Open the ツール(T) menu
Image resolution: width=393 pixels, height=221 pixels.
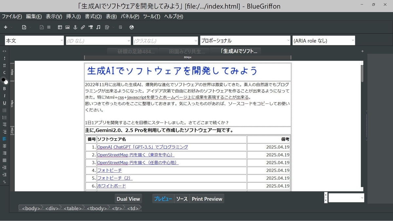pyautogui.click(x=152, y=17)
